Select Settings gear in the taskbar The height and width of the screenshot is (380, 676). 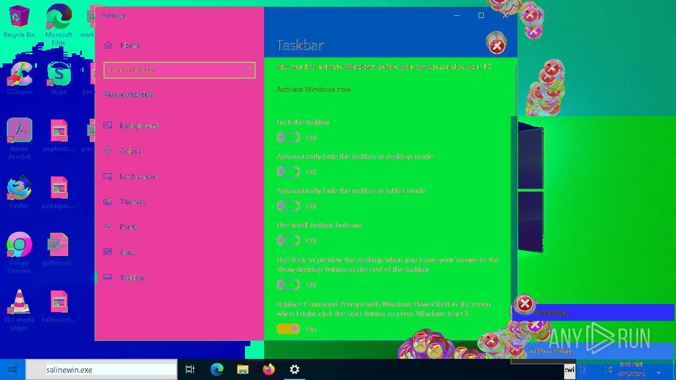pos(294,369)
